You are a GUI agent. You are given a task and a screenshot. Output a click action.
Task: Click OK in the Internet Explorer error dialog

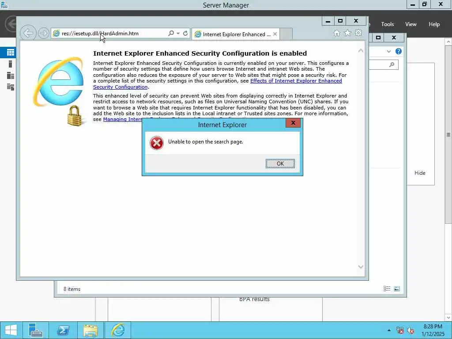(280, 163)
